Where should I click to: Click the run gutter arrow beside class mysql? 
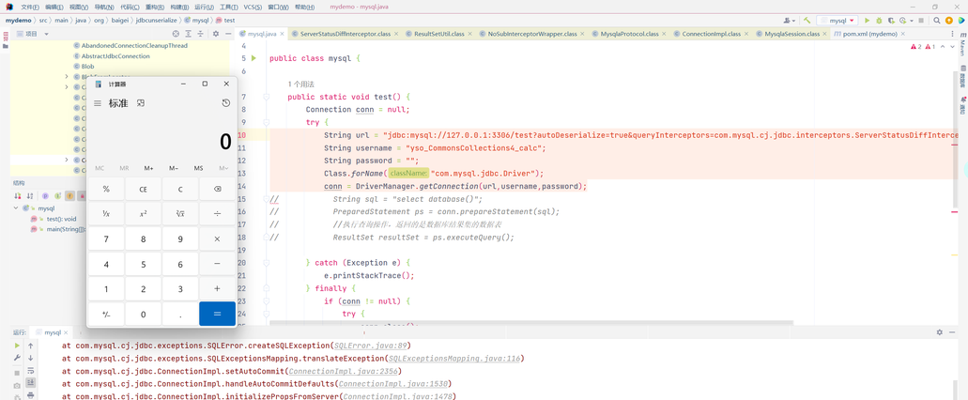point(254,58)
